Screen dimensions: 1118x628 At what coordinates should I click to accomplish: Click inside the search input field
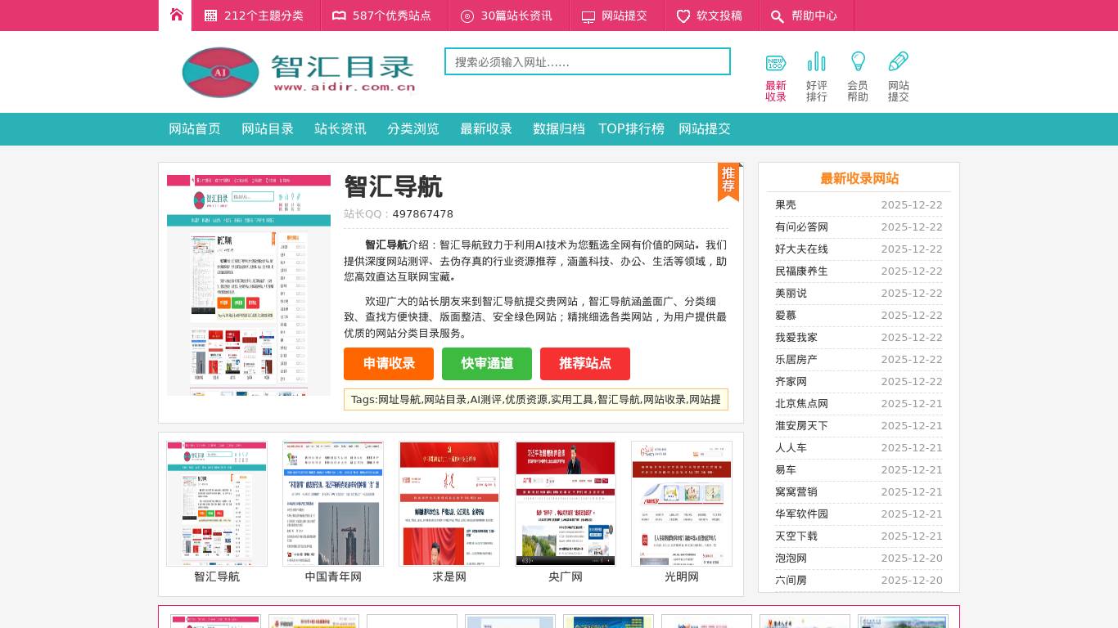(x=587, y=61)
